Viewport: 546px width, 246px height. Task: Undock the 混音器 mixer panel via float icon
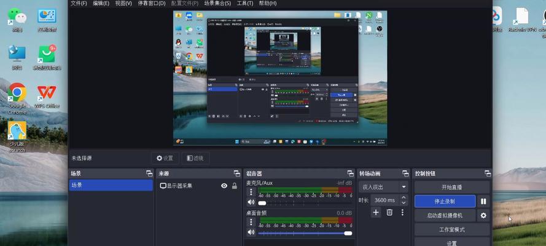[x=350, y=173]
